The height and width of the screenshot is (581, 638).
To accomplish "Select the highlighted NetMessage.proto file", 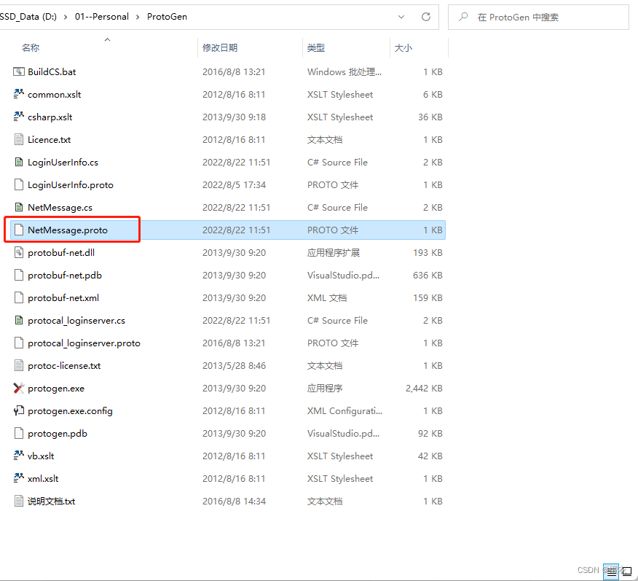I will coord(70,230).
